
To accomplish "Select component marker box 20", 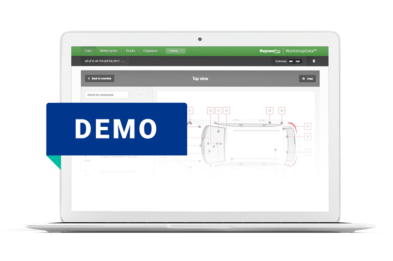I will coord(308,137).
